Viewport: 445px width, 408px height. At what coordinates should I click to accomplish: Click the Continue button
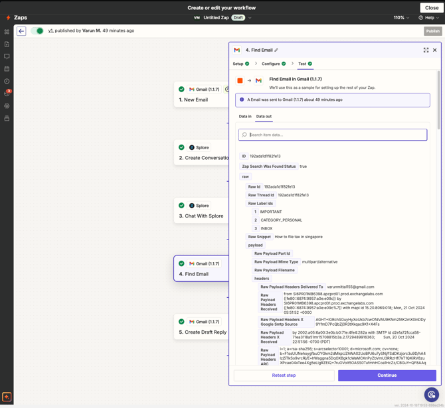(x=387, y=375)
